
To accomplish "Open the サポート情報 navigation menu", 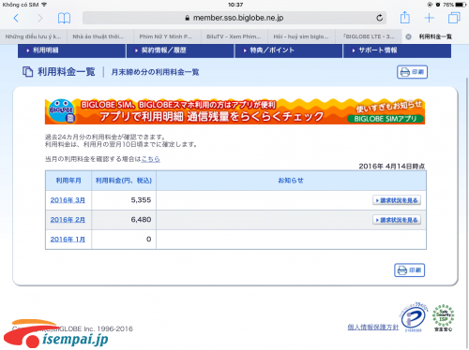I will (397, 51).
